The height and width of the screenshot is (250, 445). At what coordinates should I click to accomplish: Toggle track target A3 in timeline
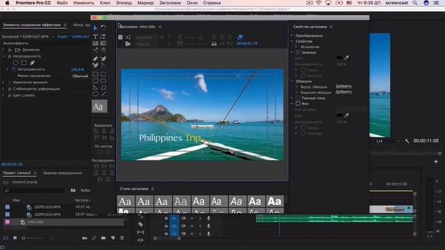[x=174, y=233]
